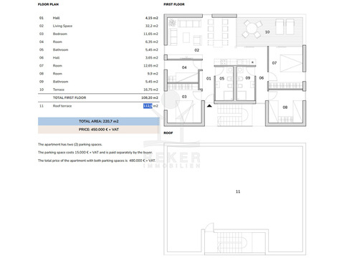Click the '108,20 m2' total value

[x=150, y=97]
